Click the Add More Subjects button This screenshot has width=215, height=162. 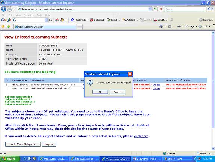coord(23,144)
